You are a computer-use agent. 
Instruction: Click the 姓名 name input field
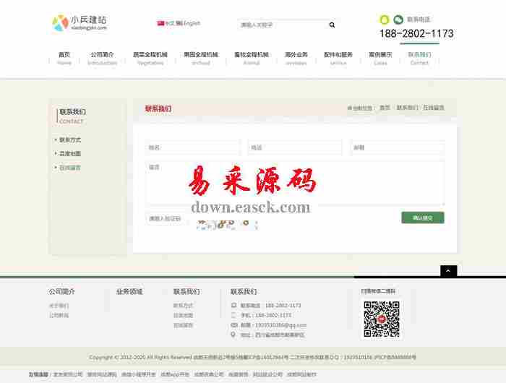tap(192, 147)
